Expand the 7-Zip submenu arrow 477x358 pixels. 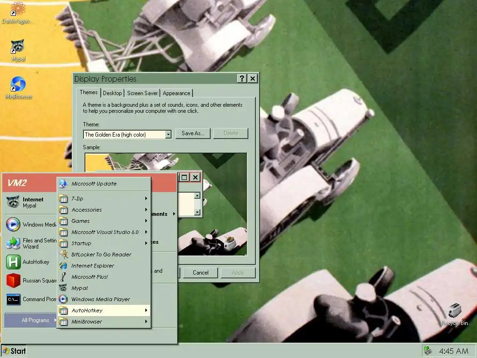146,199
